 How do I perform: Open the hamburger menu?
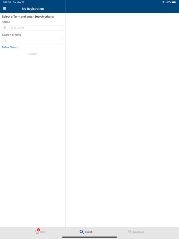point(4,9)
